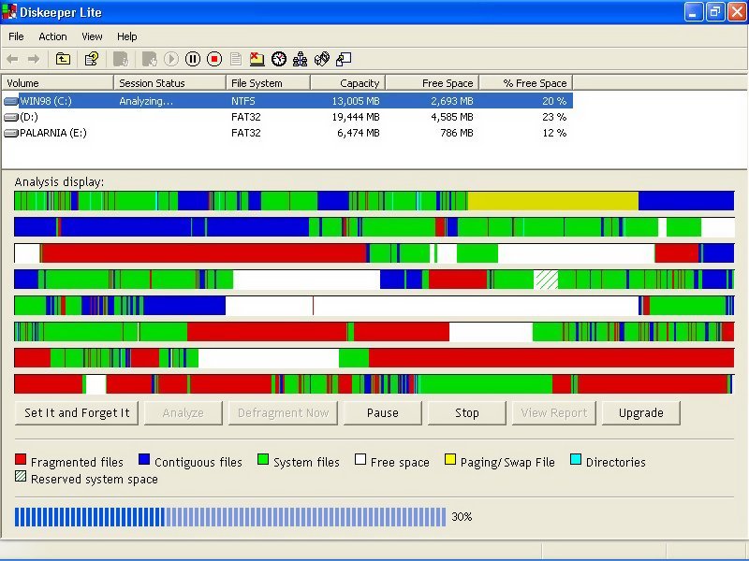This screenshot has height=561, width=749.
Task: Click the red Stop toolbar icon
Action: click(x=214, y=59)
